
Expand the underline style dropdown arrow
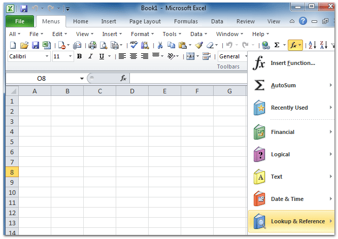(x=110, y=56)
